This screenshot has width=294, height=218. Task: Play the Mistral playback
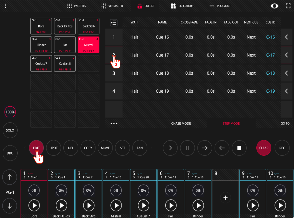(116, 205)
